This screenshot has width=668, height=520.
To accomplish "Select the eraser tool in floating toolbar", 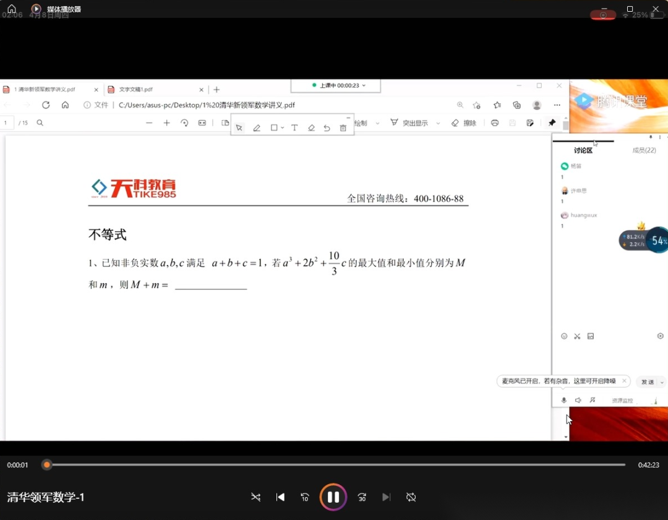I will [311, 128].
